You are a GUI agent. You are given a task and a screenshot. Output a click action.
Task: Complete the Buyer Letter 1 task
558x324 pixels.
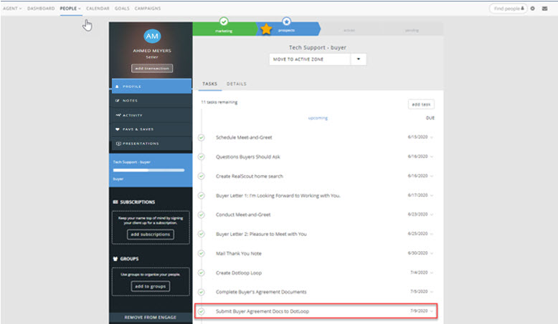[202, 195]
